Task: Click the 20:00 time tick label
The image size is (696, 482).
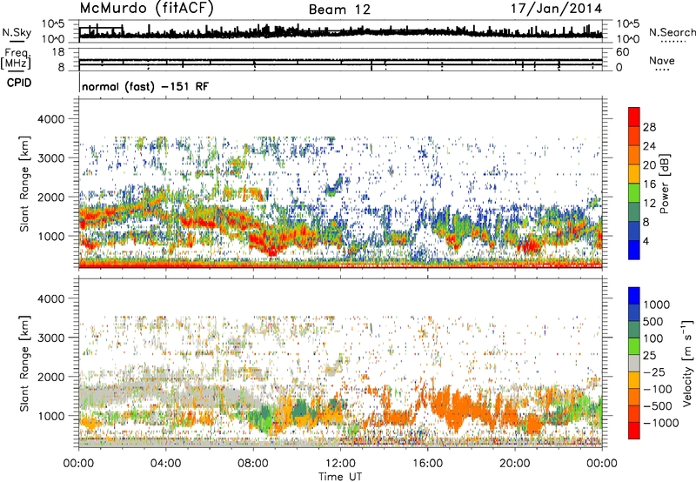Action: pos(515,464)
